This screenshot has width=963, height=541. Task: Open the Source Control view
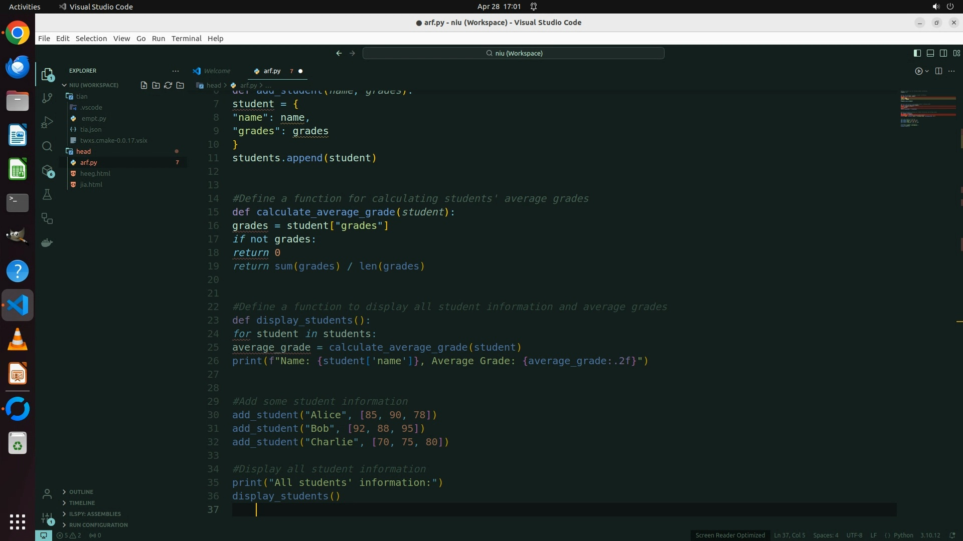pyautogui.click(x=47, y=98)
